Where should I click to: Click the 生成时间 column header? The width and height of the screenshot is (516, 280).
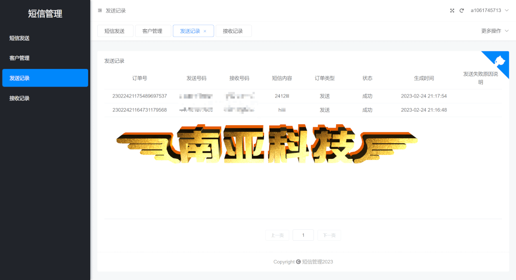(424, 78)
